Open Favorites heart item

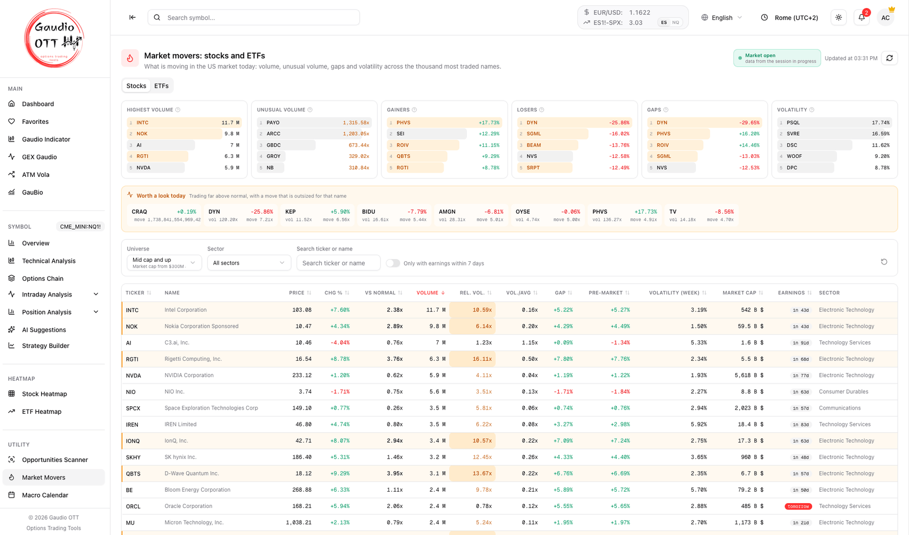point(54,122)
